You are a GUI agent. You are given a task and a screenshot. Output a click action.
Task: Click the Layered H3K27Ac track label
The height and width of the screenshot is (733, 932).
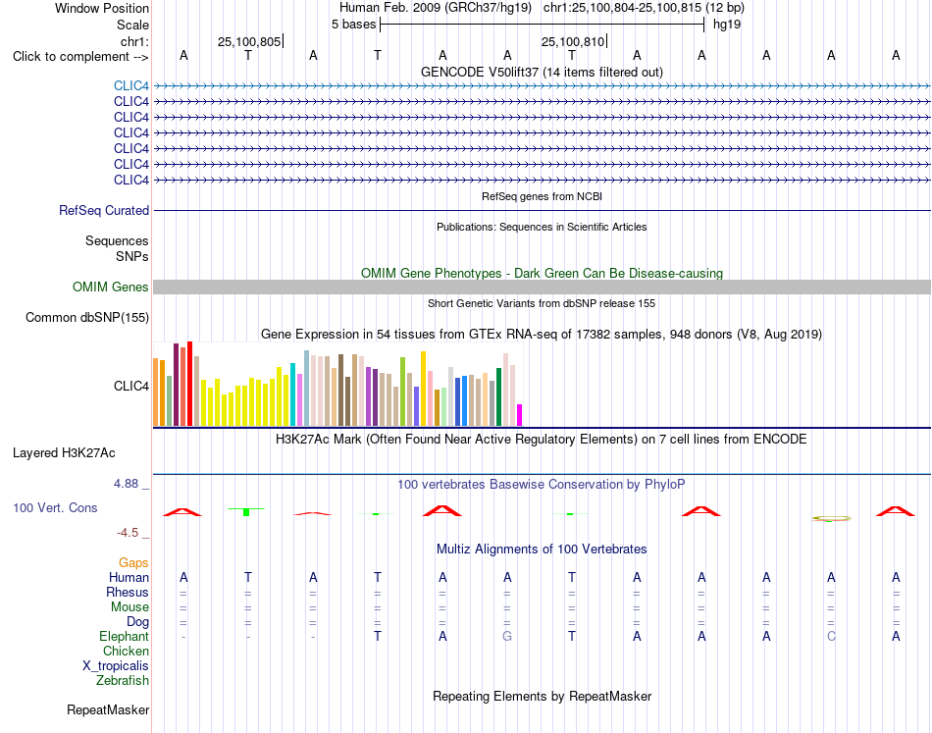[x=64, y=453]
